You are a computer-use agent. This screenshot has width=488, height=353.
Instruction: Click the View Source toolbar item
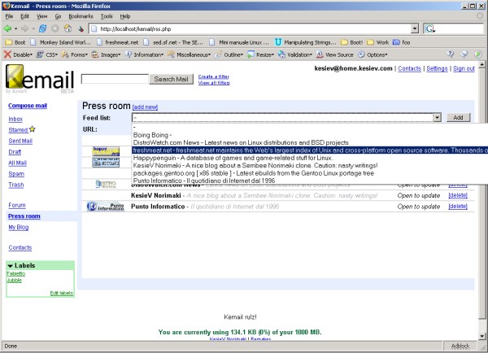335,54
